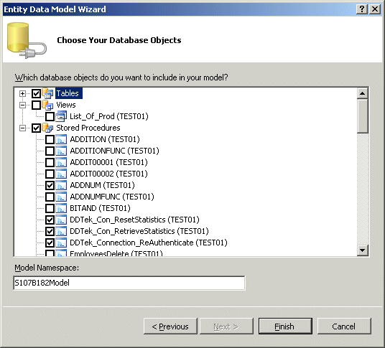Click the ADDNUM procedure icon
The width and height of the screenshot is (385, 348).
61,185
